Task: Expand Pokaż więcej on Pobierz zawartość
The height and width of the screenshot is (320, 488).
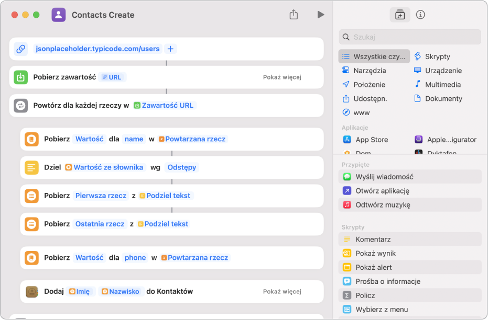Action: pyautogui.click(x=282, y=77)
